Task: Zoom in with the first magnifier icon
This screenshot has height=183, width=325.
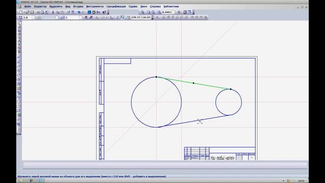Action: coord(142,12)
